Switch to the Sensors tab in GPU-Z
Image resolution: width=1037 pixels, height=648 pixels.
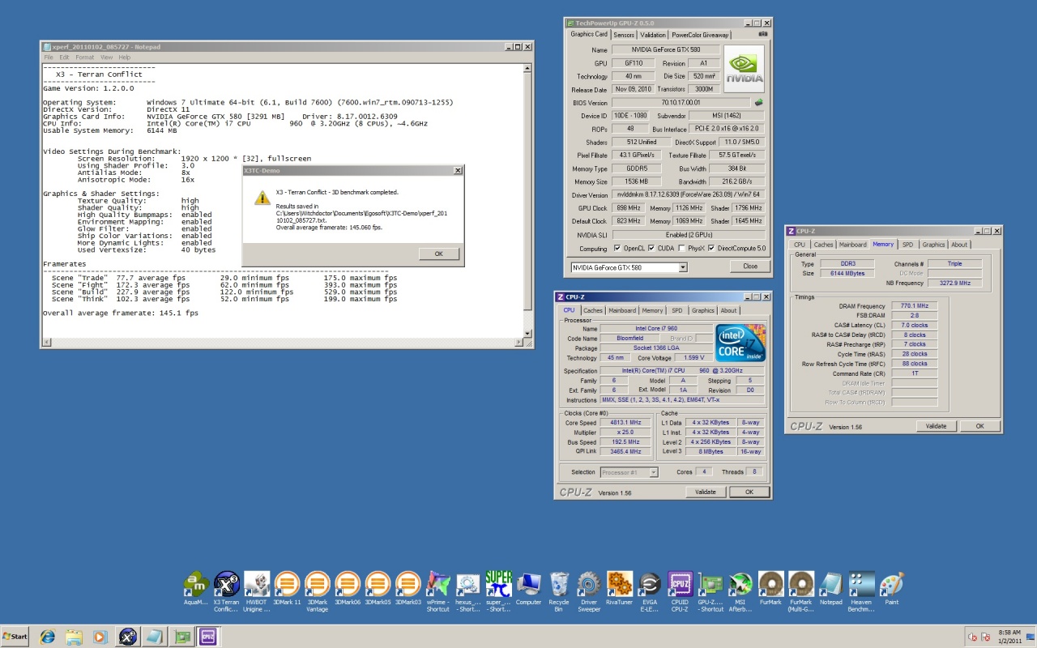(623, 35)
